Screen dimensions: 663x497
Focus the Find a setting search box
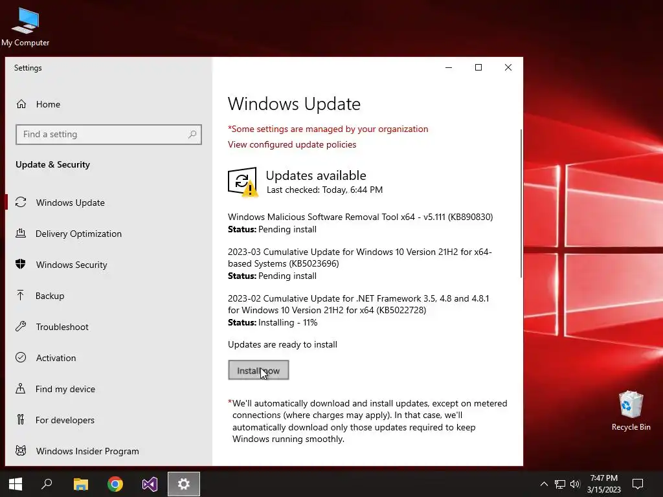click(109, 135)
